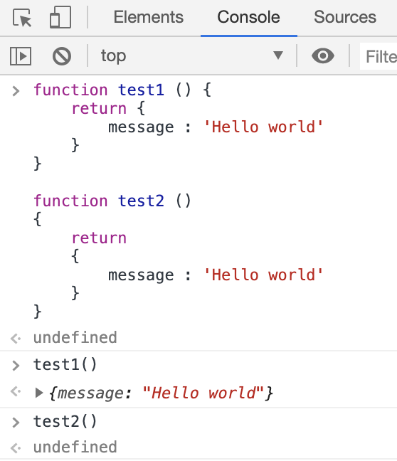This screenshot has height=461, width=397.
Task: Click the input chevron beside test1()
Action: 16,366
